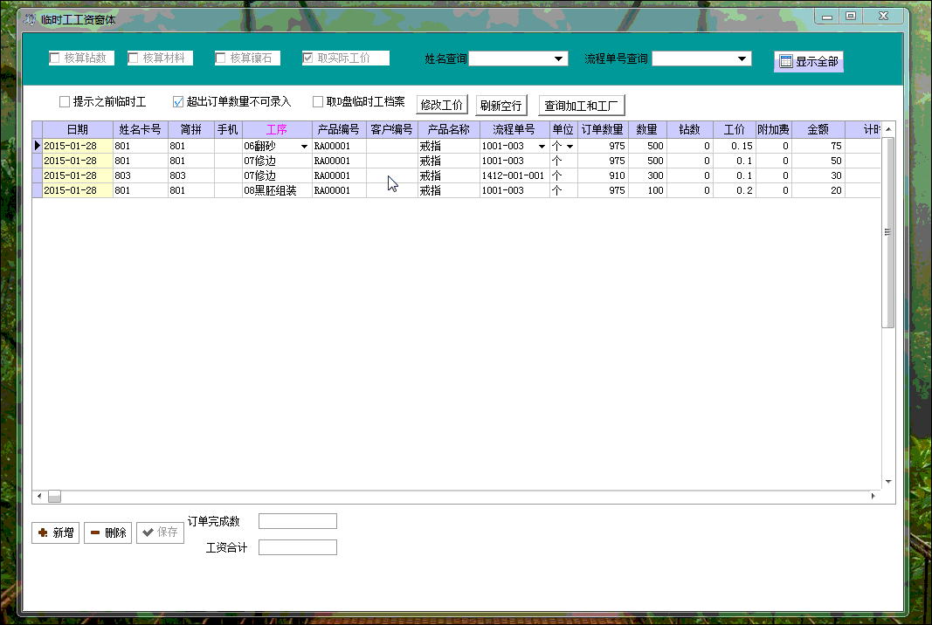Toggle the 取U盘临时工档案 checkbox

[318, 101]
